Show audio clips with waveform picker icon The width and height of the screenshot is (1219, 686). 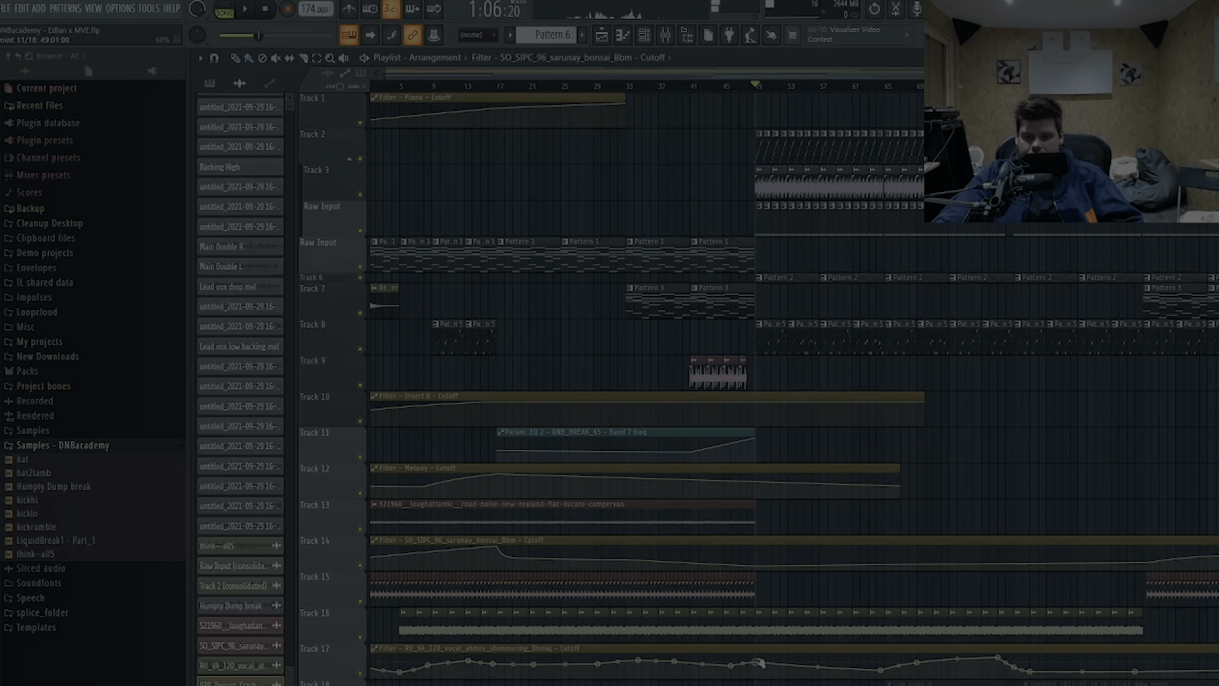click(x=239, y=83)
